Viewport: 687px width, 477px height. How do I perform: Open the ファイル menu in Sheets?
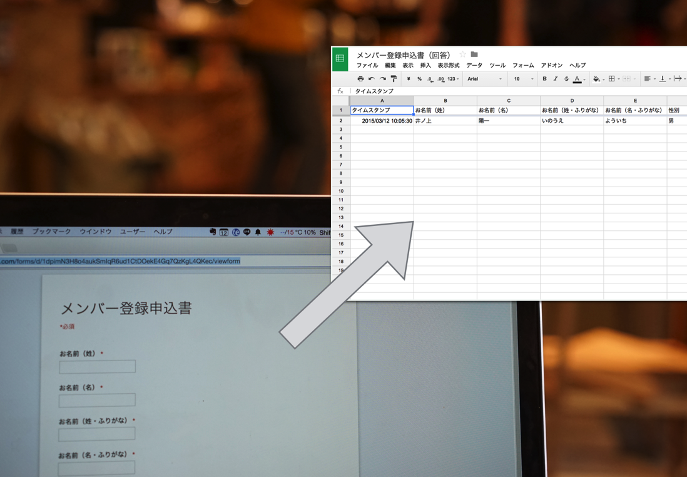pyautogui.click(x=367, y=65)
